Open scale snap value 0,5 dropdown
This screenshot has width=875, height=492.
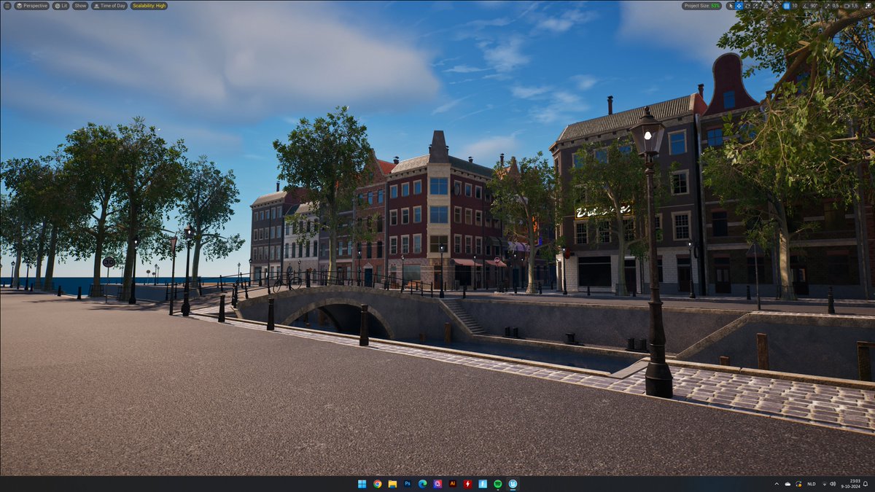835,6
